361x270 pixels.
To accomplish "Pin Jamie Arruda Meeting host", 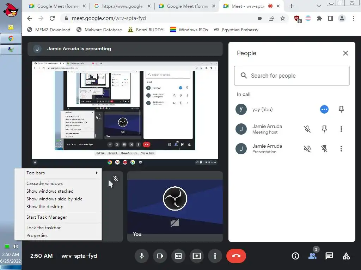I will 324,129.
